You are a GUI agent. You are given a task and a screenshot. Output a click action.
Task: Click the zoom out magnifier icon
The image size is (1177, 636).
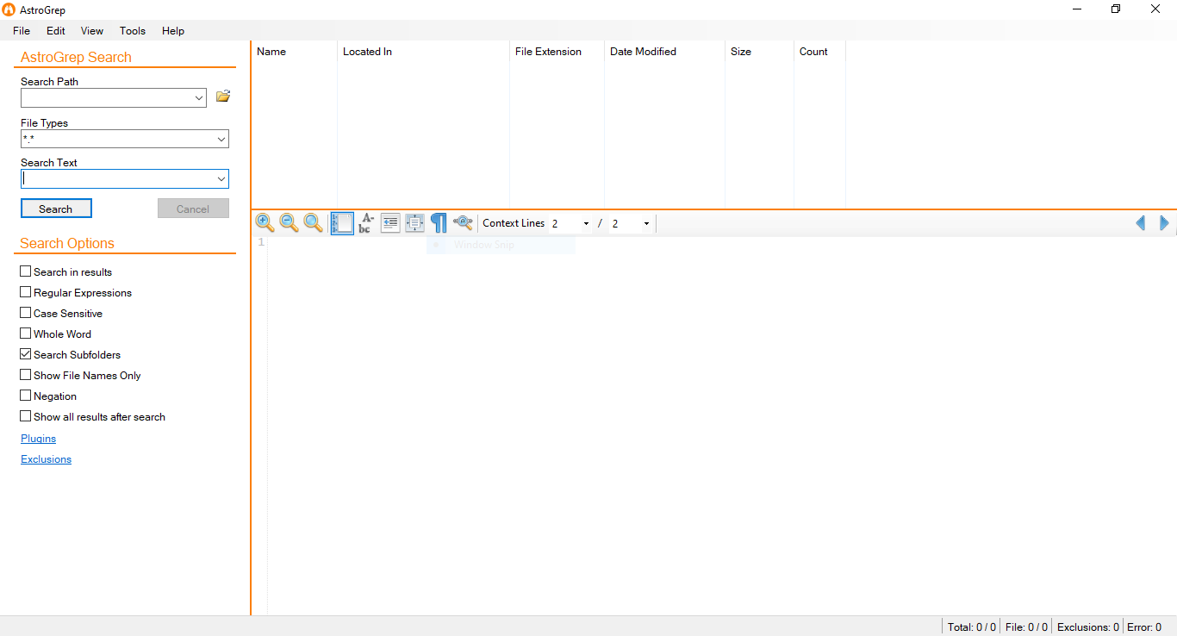[290, 223]
